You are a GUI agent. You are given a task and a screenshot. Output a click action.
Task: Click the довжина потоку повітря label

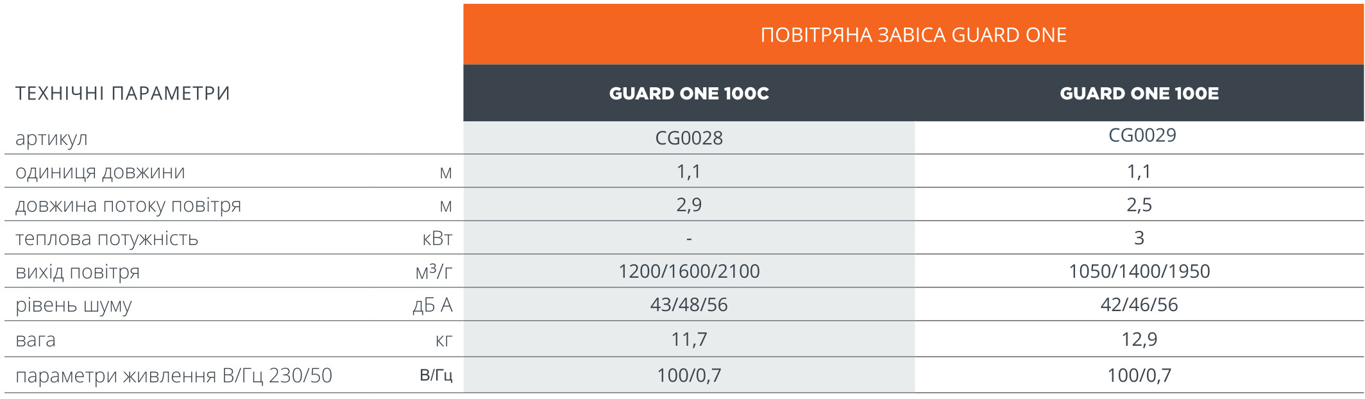point(128,205)
